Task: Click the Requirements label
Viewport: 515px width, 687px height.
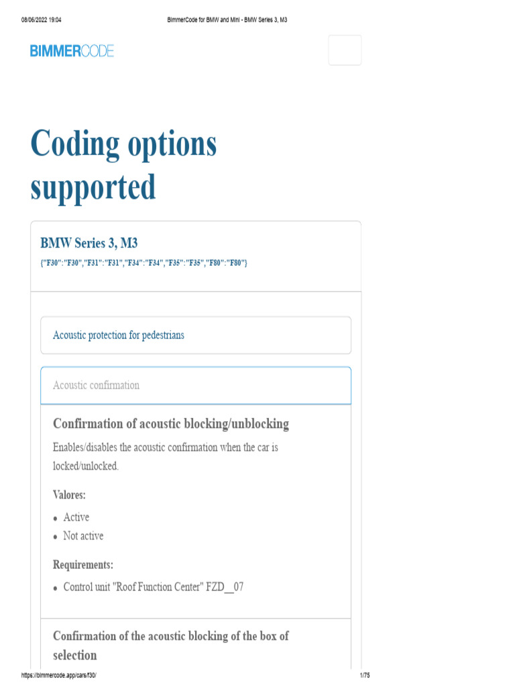Action: pos(82,565)
